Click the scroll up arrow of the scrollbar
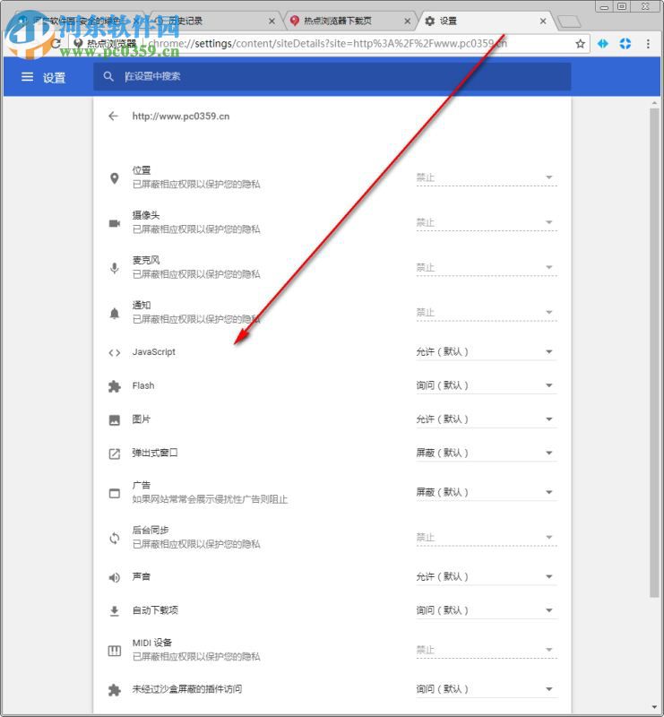Screen dimensions: 664x717 coord(654,103)
